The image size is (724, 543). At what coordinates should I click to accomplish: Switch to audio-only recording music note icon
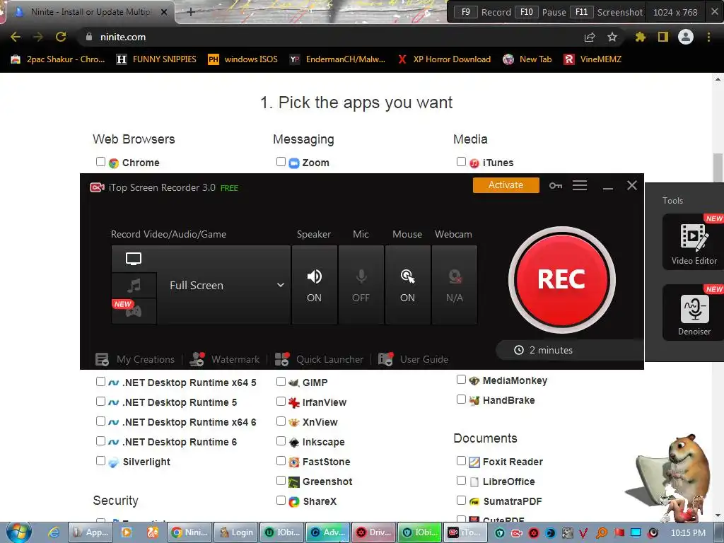click(x=134, y=286)
